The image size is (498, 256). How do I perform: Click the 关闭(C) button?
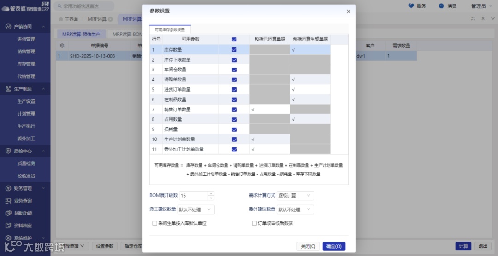[308, 246]
